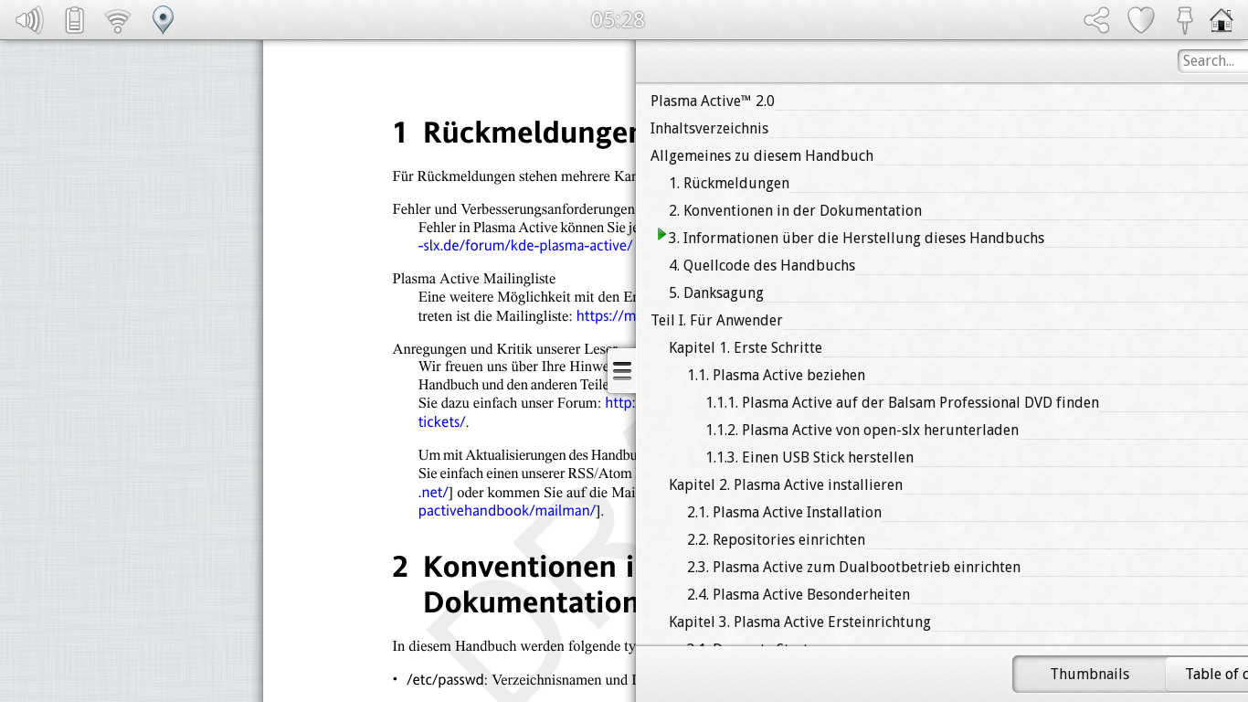Select 'Kapitel 1. Erste Schritte' in contents
The width and height of the screenshot is (1248, 702).
(745, 347)
